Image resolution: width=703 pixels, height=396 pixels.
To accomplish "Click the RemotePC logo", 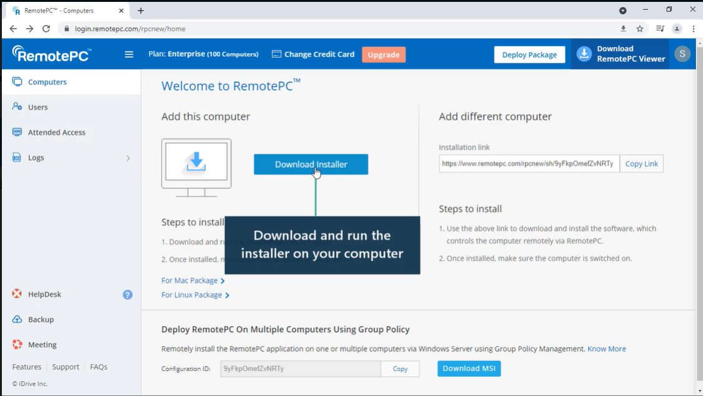I will (x=52, y=54).
